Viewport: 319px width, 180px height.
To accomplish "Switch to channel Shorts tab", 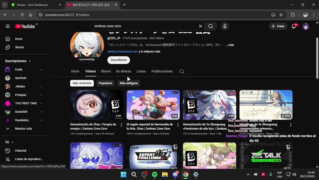I will (106, 71).
